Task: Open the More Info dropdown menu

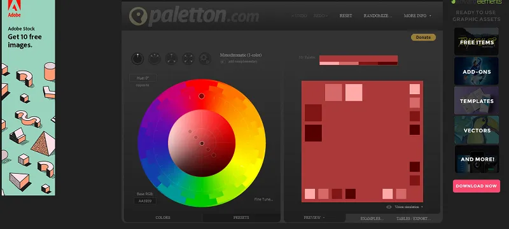Action: [417, 15]
